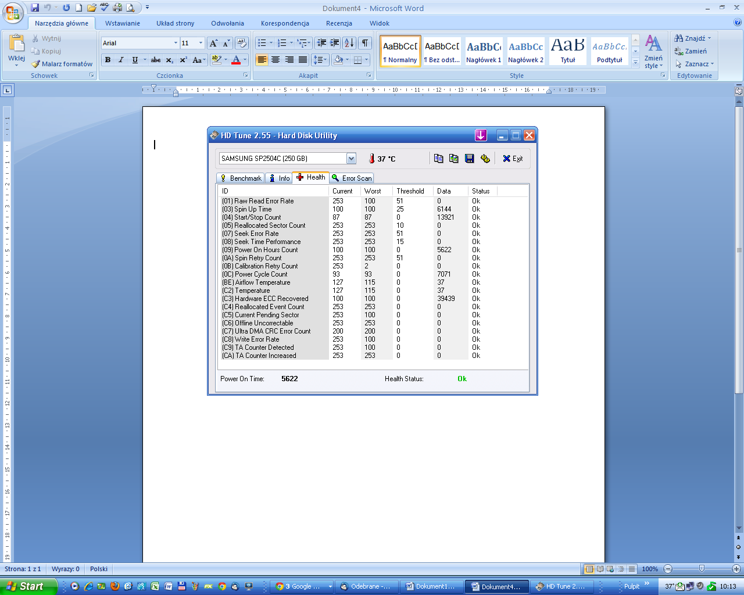
Task: Open Error Scan tab in HD Tune
Action: coord(352,178)
